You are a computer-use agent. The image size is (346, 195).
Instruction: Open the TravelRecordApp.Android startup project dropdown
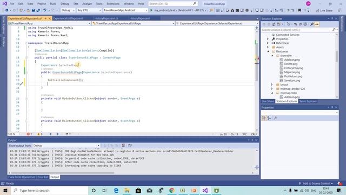tap(125, 10)
